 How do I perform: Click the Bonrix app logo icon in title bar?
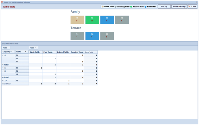coord(2,2)
